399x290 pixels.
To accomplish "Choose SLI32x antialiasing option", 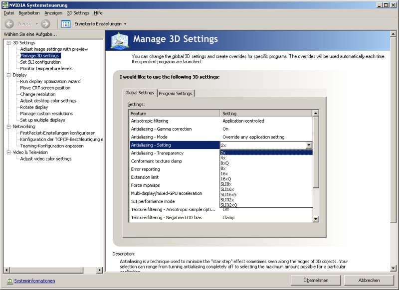I will pos(266,200).
